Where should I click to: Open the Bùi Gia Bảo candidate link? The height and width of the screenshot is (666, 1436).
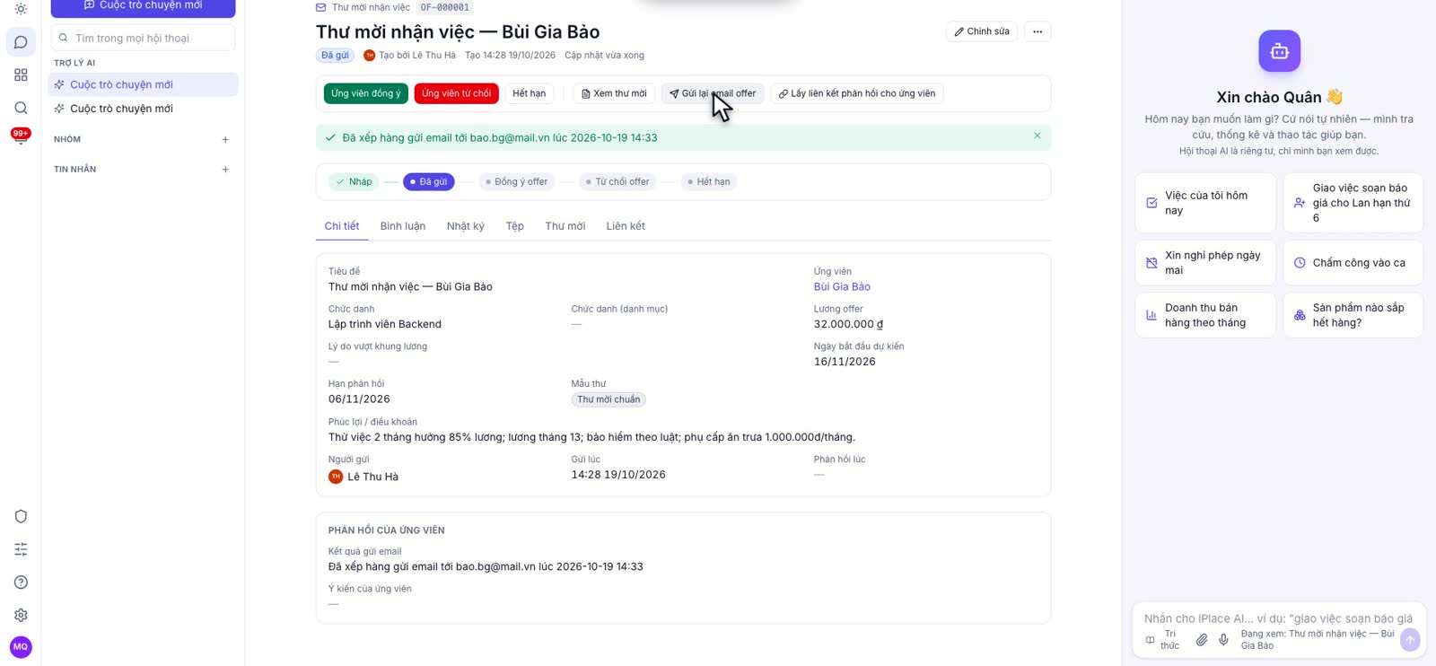point(842,287)
